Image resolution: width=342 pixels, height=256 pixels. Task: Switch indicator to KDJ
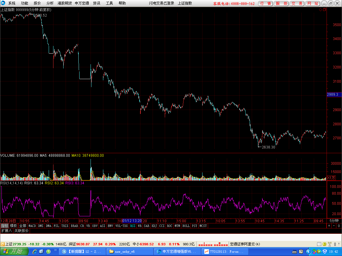[154, 226]
